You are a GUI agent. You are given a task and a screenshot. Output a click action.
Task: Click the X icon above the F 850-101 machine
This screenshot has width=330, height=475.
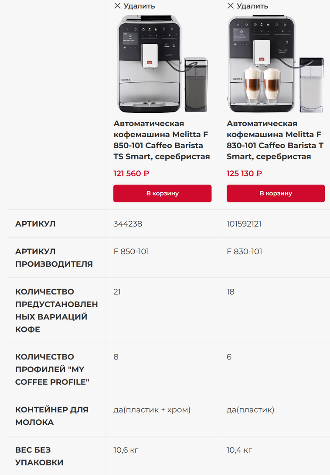click(x=117, y=6)
